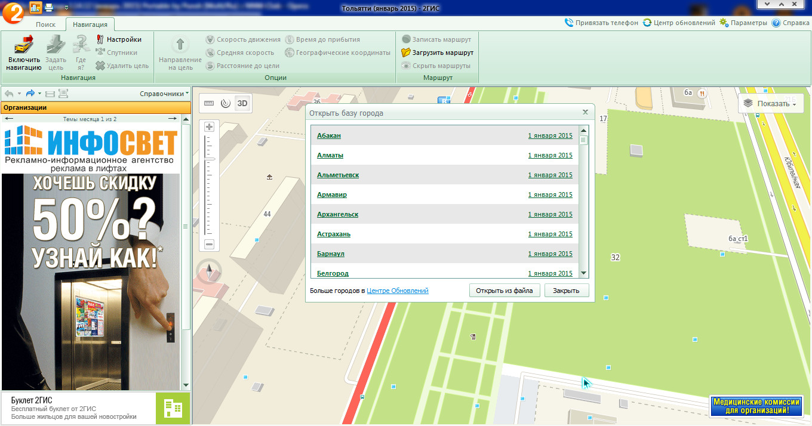Open the Показать layers dropdown
The width and height of the screenshot is (812, 426).
[x=771, y=104]
